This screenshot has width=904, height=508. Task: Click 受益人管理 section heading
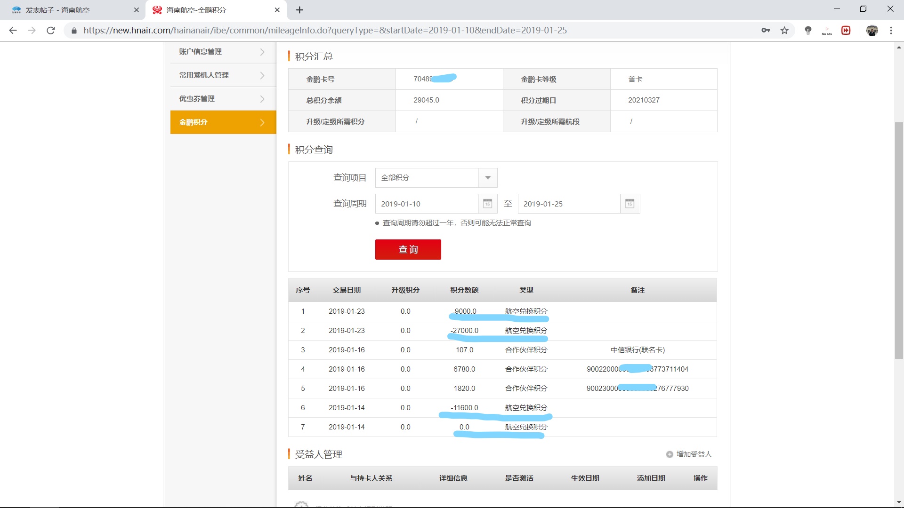(318, 454)
